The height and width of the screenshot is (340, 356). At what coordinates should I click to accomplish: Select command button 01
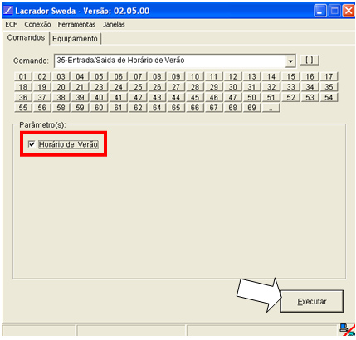23,76
